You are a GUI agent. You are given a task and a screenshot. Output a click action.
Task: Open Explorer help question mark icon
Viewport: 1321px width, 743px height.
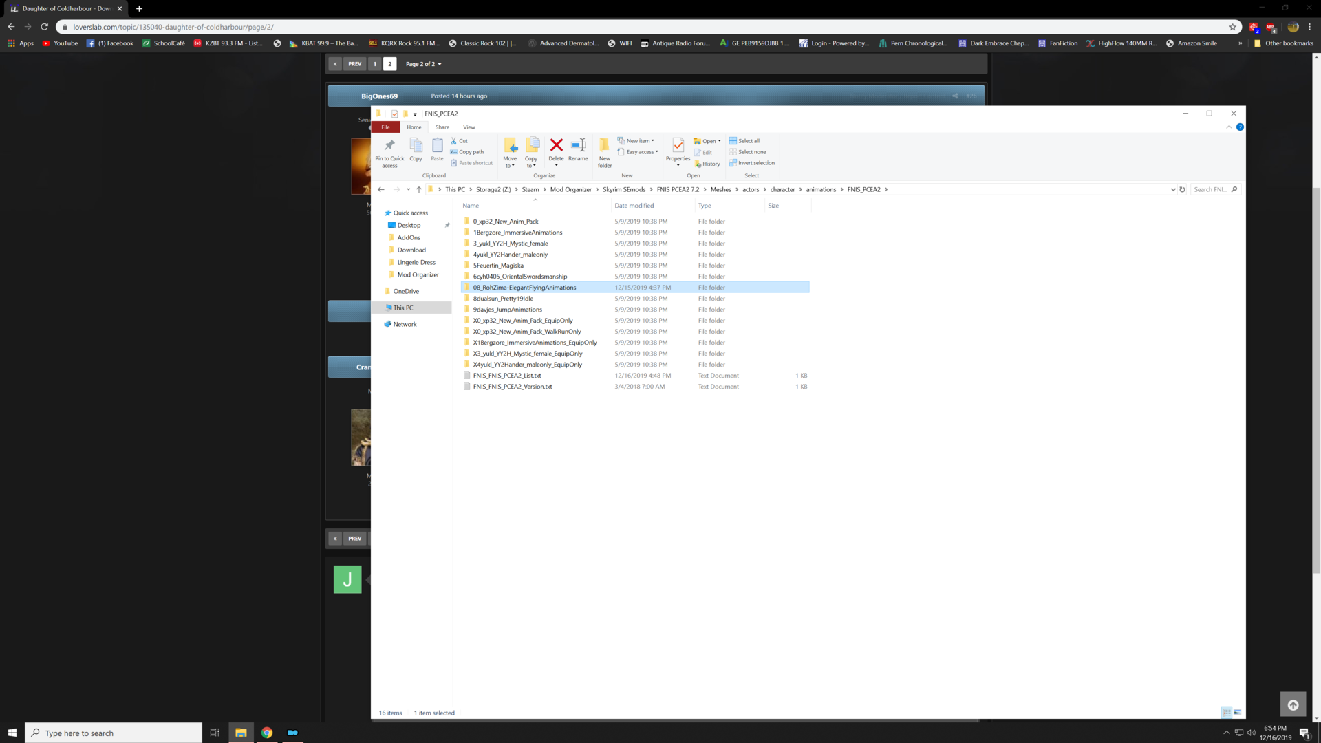point(1240,127)
